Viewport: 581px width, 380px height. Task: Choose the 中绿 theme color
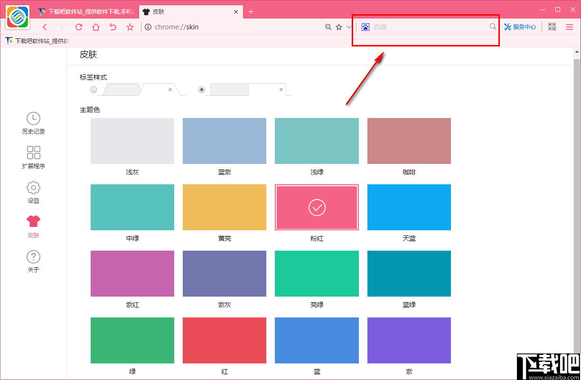pos(132,207)
